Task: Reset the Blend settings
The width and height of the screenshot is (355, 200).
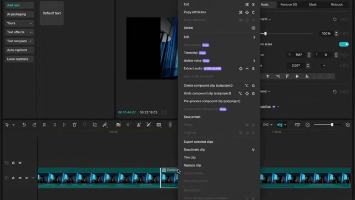Action: [334, 92]
